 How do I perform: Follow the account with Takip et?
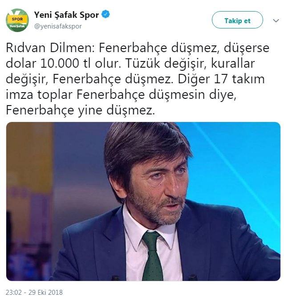pos(237,20)
